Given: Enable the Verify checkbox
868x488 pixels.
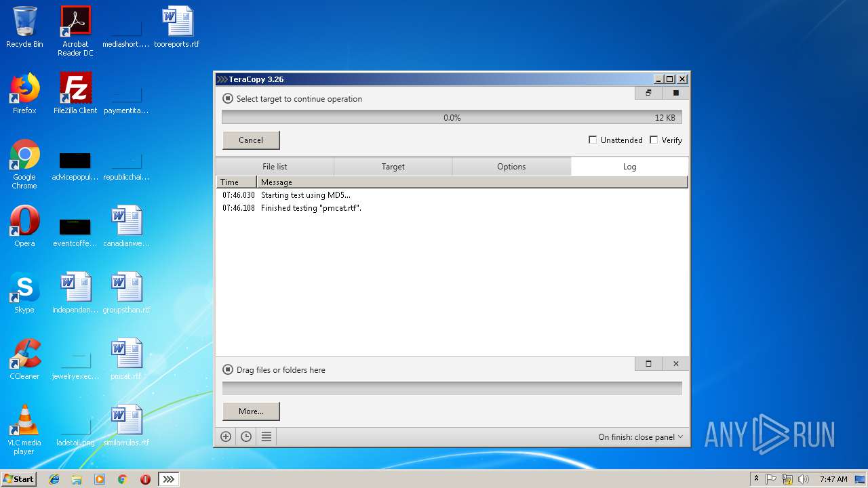Looking at the screenshot, I should pos(654,140).
